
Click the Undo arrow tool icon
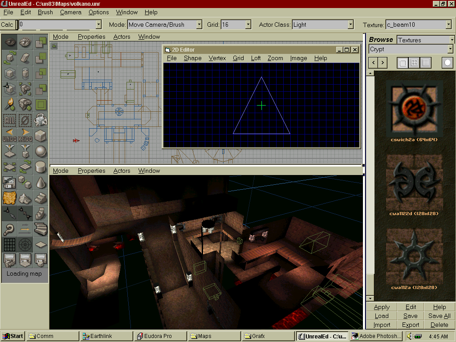coord(9,135)
